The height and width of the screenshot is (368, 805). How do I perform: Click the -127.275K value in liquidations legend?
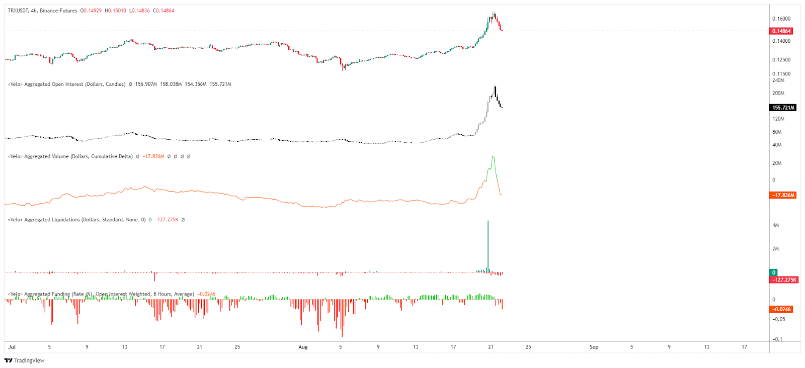[167, 220]
